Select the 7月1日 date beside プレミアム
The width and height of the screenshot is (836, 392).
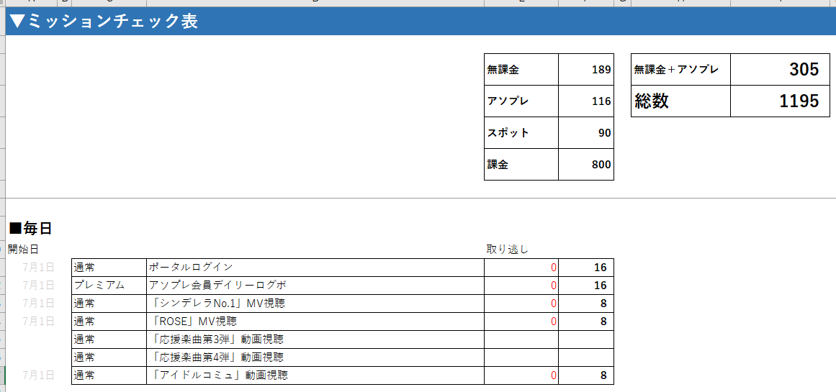tap(38, 286)
